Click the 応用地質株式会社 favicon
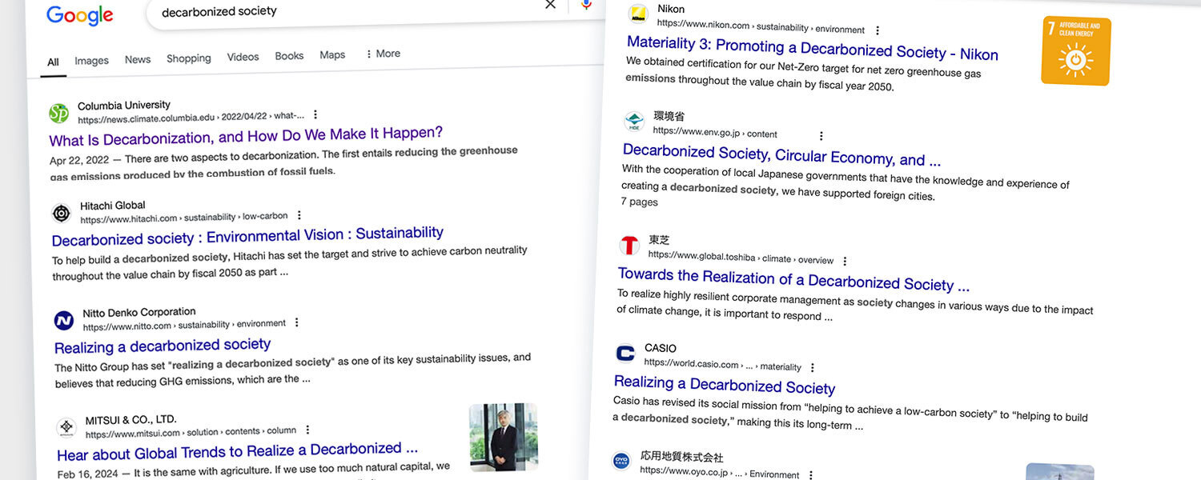 tap(621, 461)
